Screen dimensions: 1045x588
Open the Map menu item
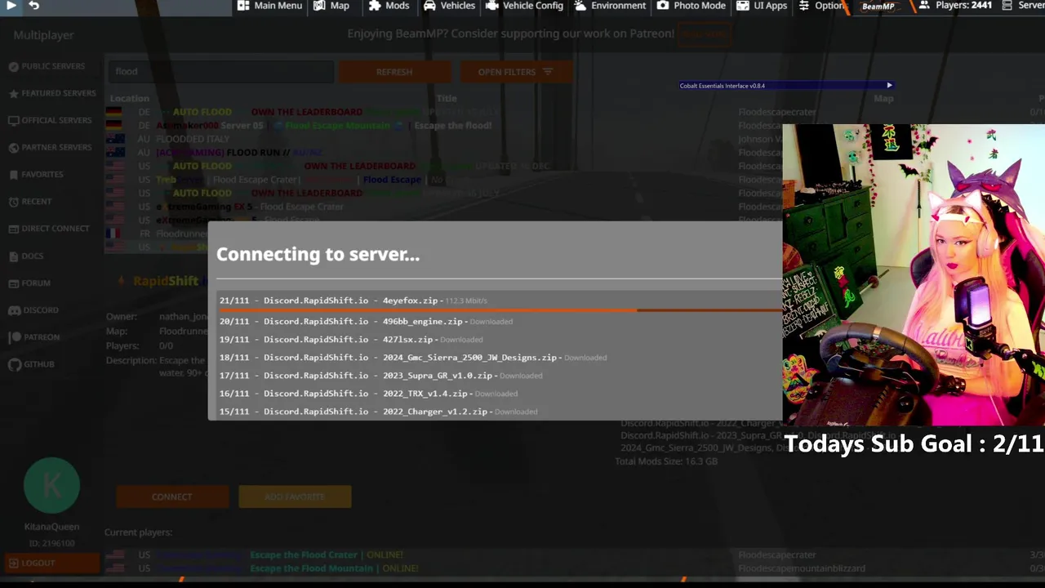pos(331,5)
